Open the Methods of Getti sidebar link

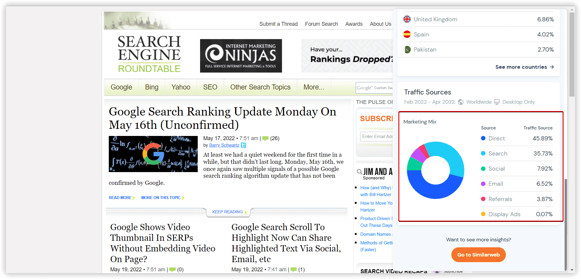tap(376, 246)
